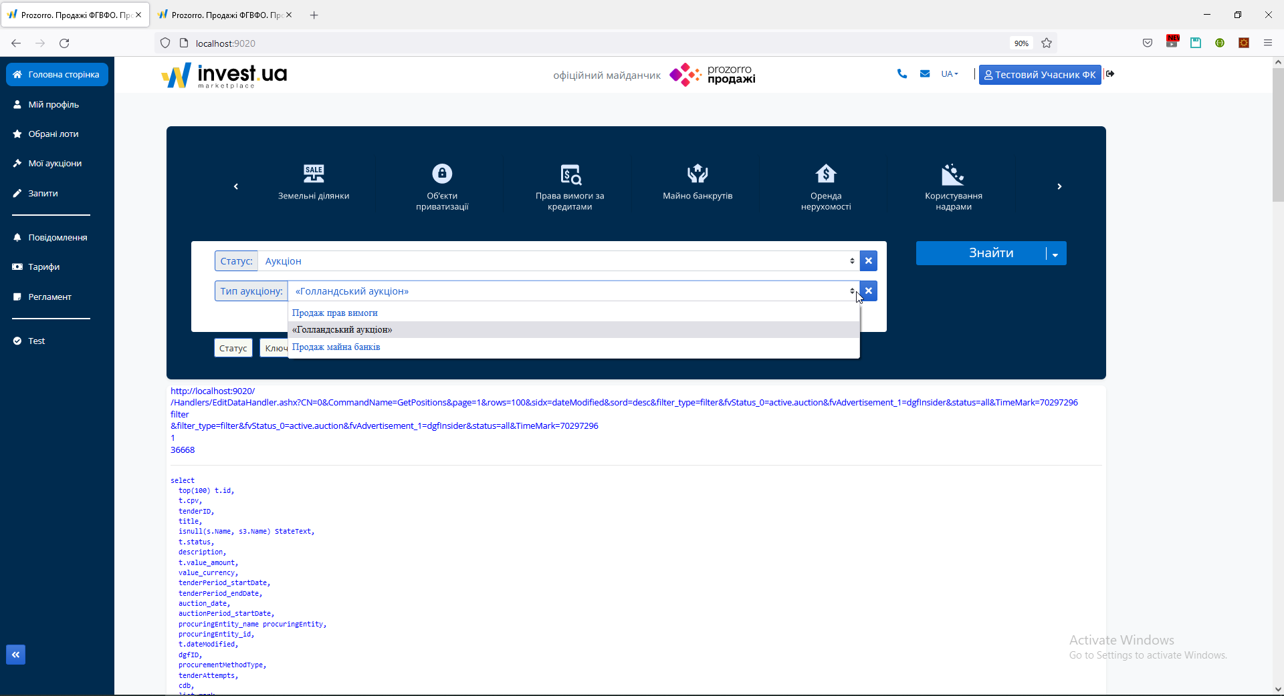Open Тип аукціону select box
The image size is (1284, 696).
coord(574,291)
